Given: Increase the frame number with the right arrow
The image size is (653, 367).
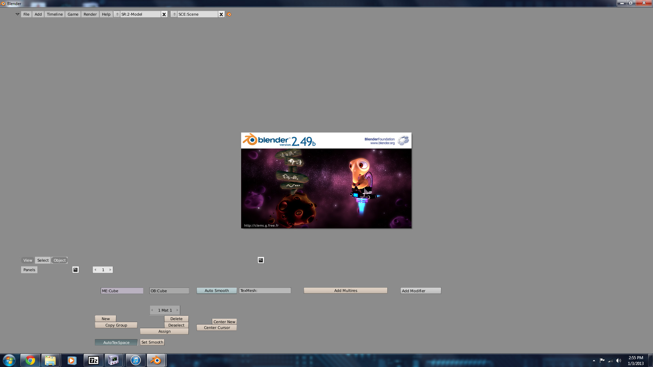Looking at the screenshot, I should [x=110, y=270].
